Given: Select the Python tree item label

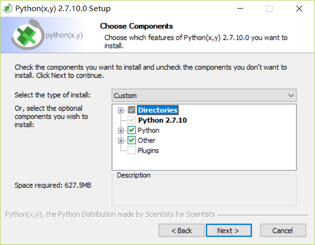Looking at the screenshot, I should tap(149, 130).
